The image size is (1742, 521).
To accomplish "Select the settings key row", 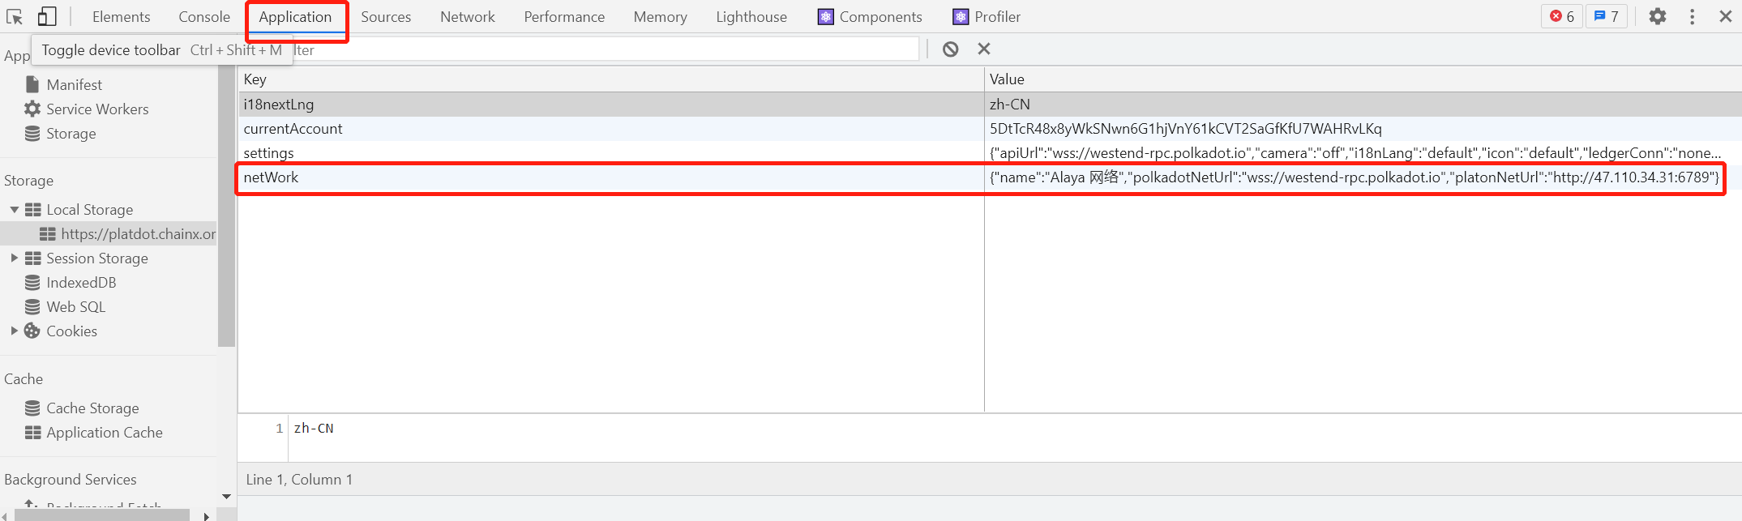I will pyautogui.click(x=990, y=152).
